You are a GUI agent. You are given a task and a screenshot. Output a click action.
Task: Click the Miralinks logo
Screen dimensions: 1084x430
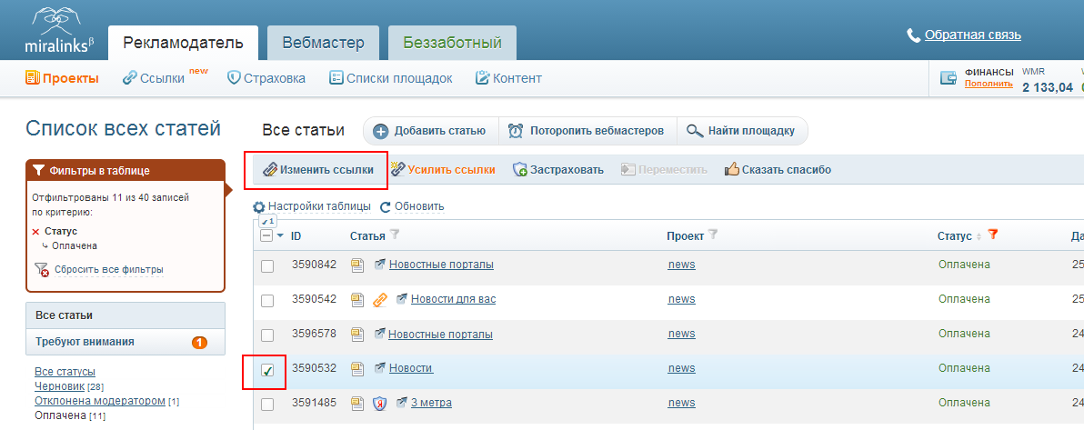[57, 29]
